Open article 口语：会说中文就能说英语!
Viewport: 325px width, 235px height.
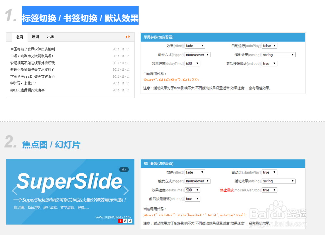32,56
